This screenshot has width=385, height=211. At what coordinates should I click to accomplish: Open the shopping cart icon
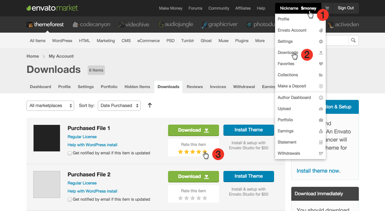(327, 8)
